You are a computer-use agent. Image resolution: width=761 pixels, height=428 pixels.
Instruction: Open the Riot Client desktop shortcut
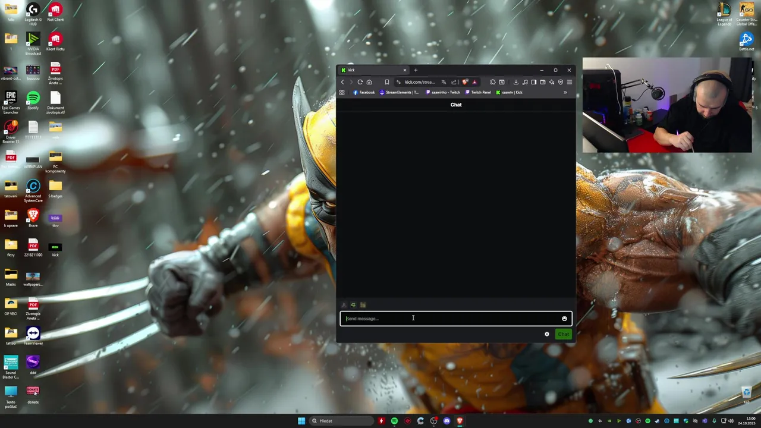click(55, 12)
